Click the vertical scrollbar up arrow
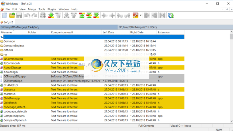 click(231, 32)
